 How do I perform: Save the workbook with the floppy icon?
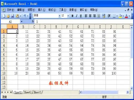coord(12,16)
